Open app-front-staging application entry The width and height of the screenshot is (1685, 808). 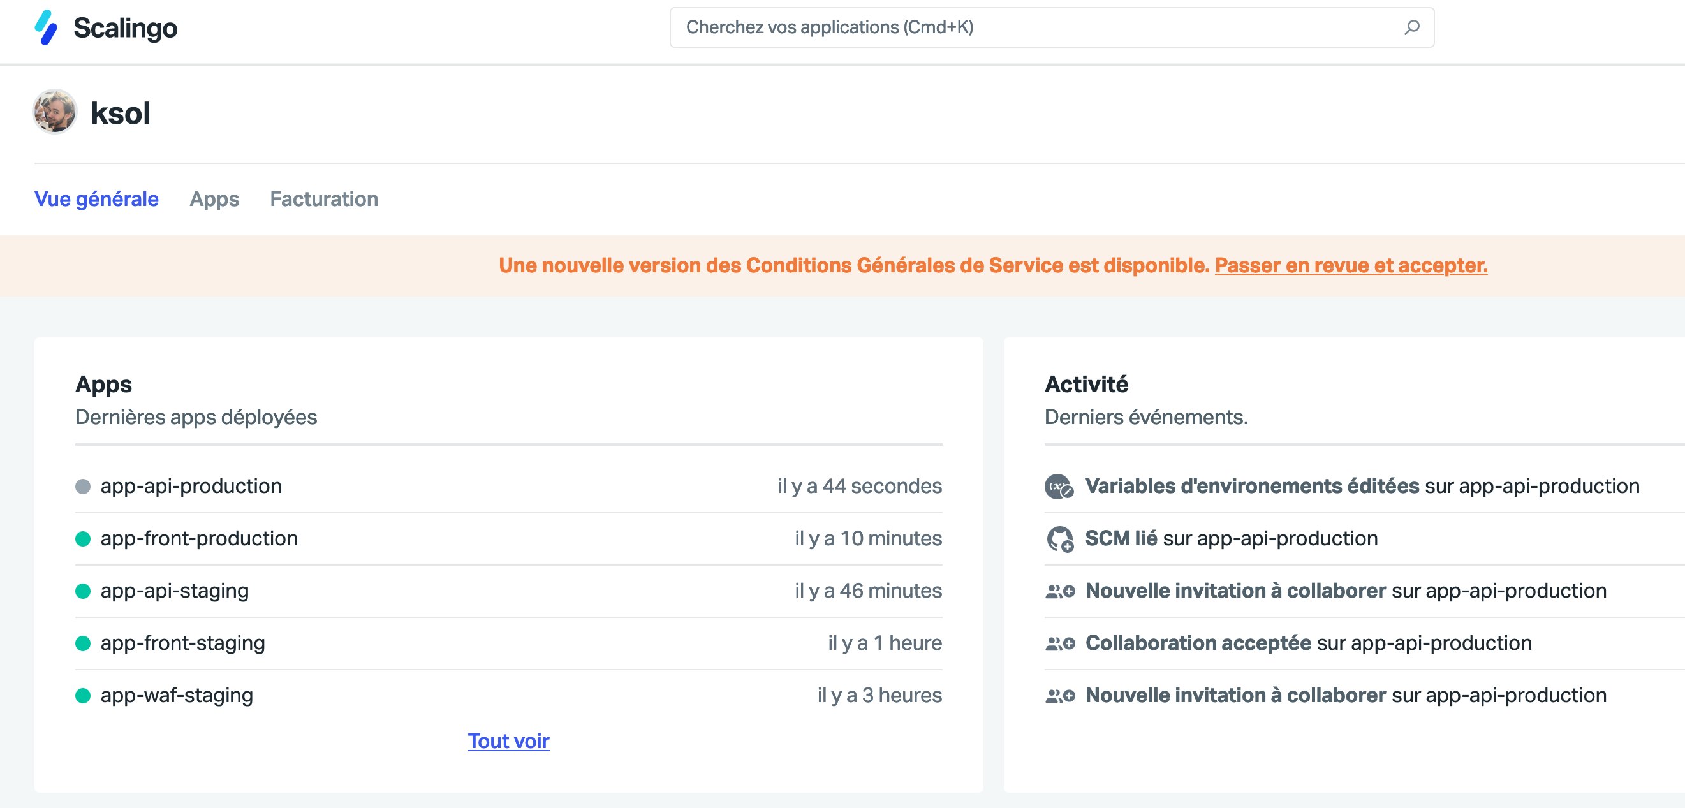click(x=182, y=643)
